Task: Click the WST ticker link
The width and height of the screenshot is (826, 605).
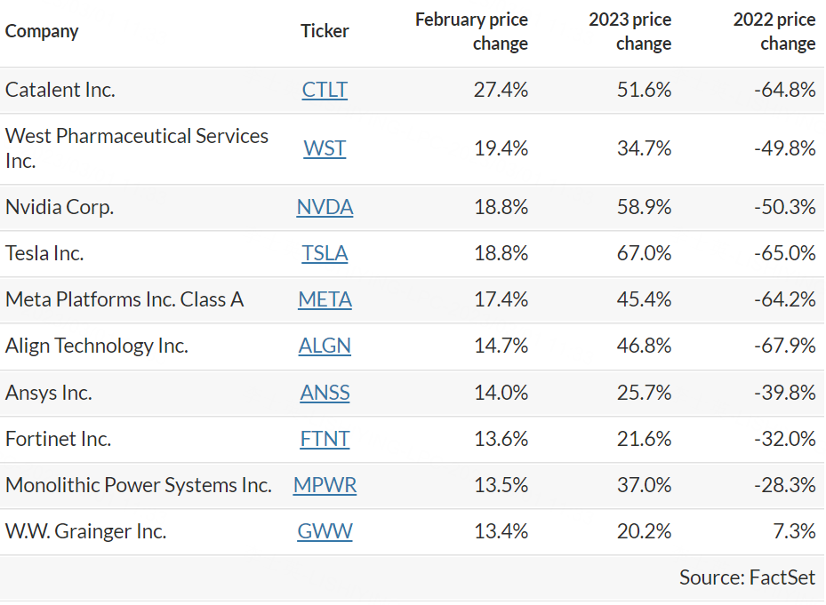Action: pos(325,148)
